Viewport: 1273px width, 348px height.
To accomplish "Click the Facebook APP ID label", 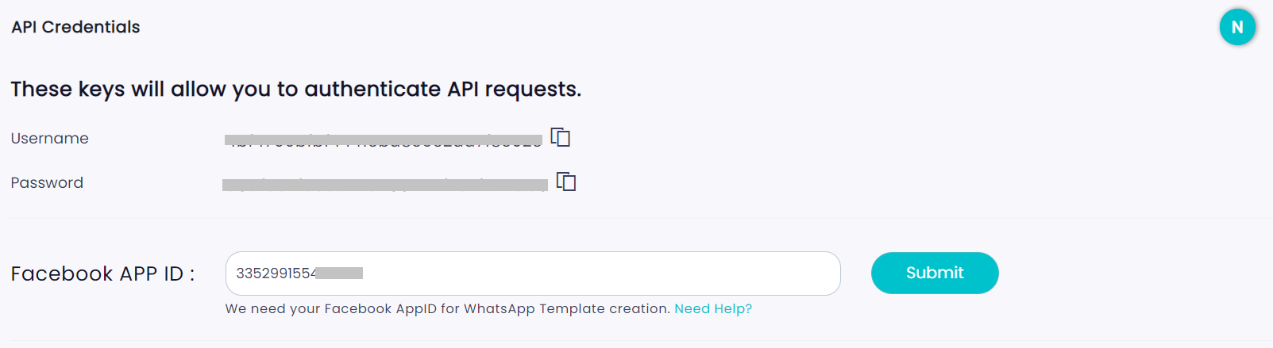I will coord(102,274).
